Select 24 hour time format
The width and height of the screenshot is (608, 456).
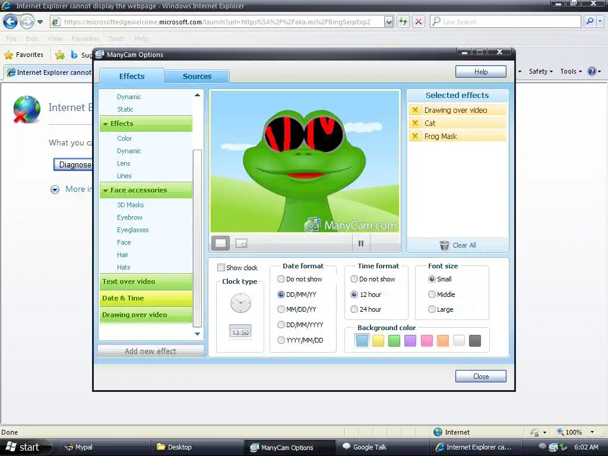tap(354, 309)
